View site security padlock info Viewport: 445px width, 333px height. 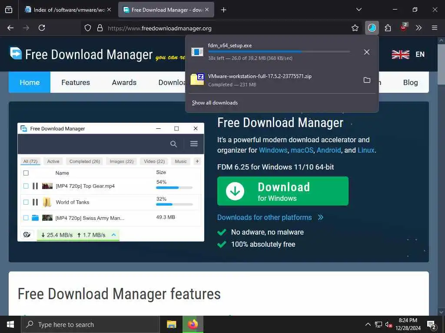coord(100,28)
